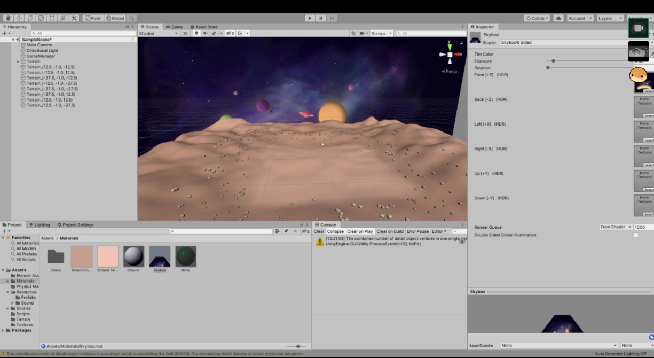Toggle Collapse in the Console

click(x=335, y=231)
